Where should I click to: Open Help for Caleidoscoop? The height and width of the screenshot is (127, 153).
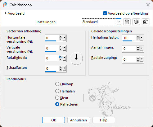click(104, 120)
